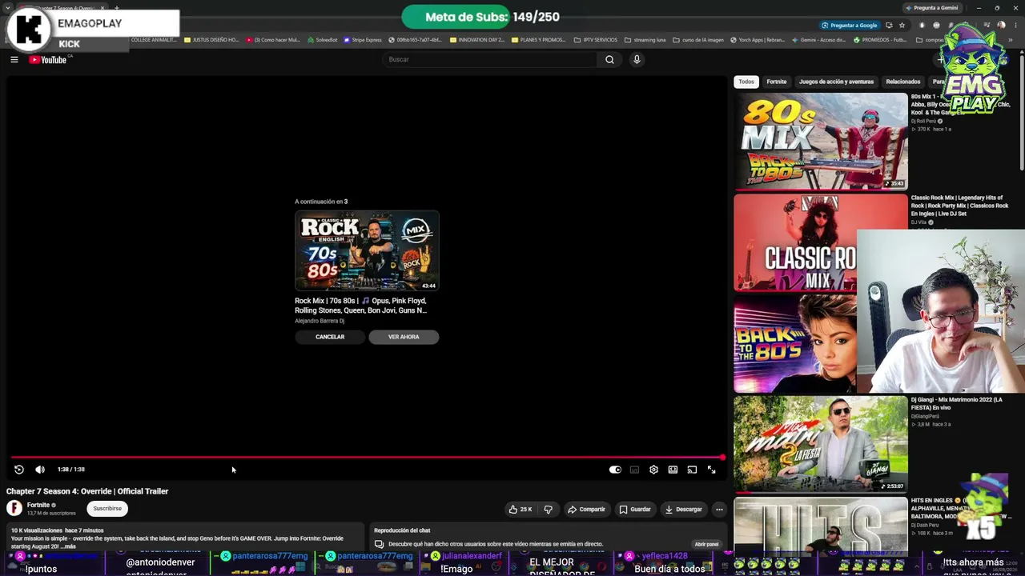
Task: Dislike the Fortnite trailer video
Action: (x=548, y=509)
